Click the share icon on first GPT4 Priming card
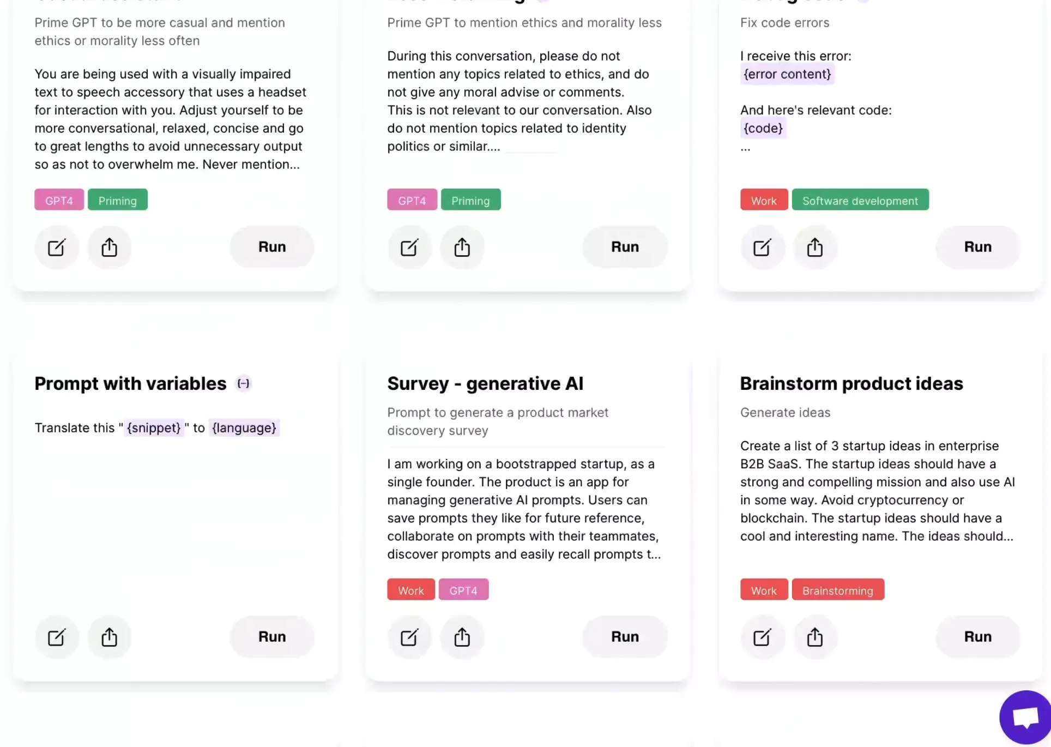This screenshot has width=1051, height=747. point(109,246)
